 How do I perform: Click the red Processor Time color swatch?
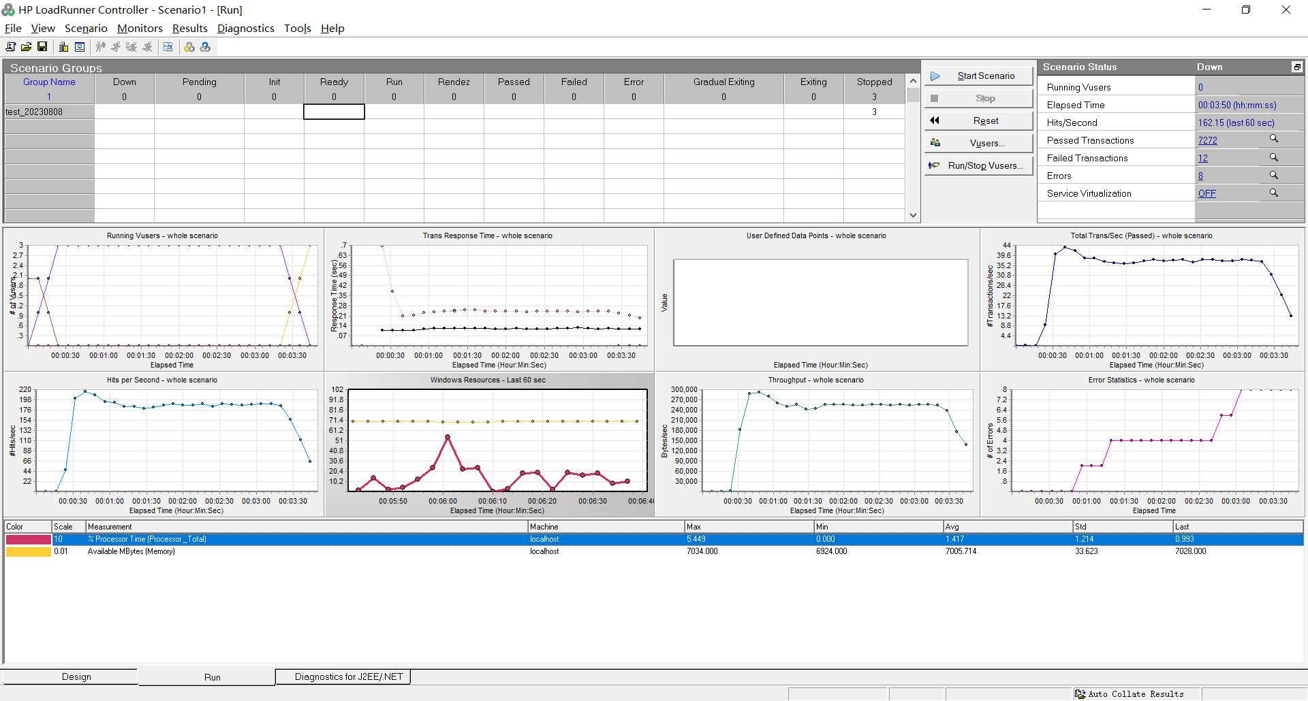click(28, 539)
